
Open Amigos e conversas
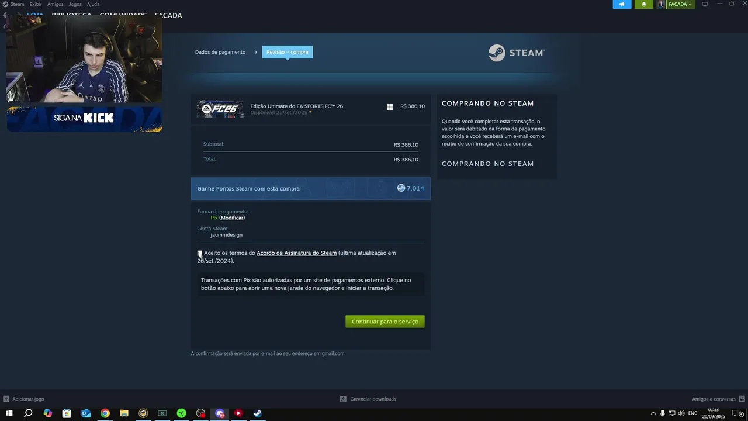coord(714,399)
